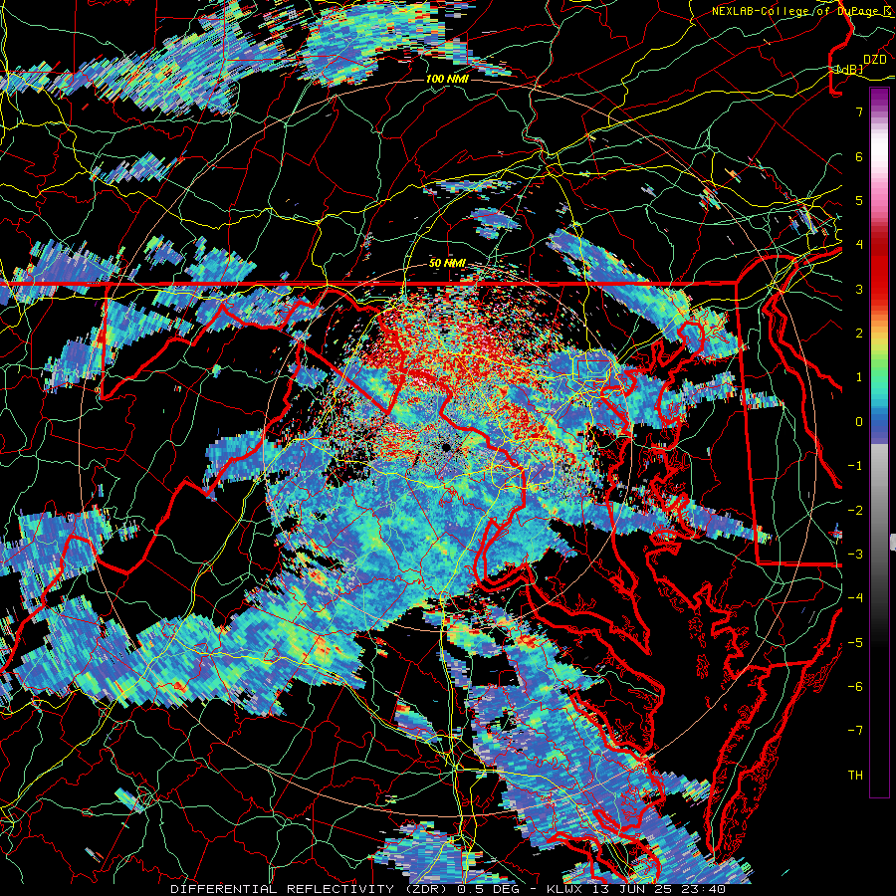Click the "DZD" legend title

875,60
